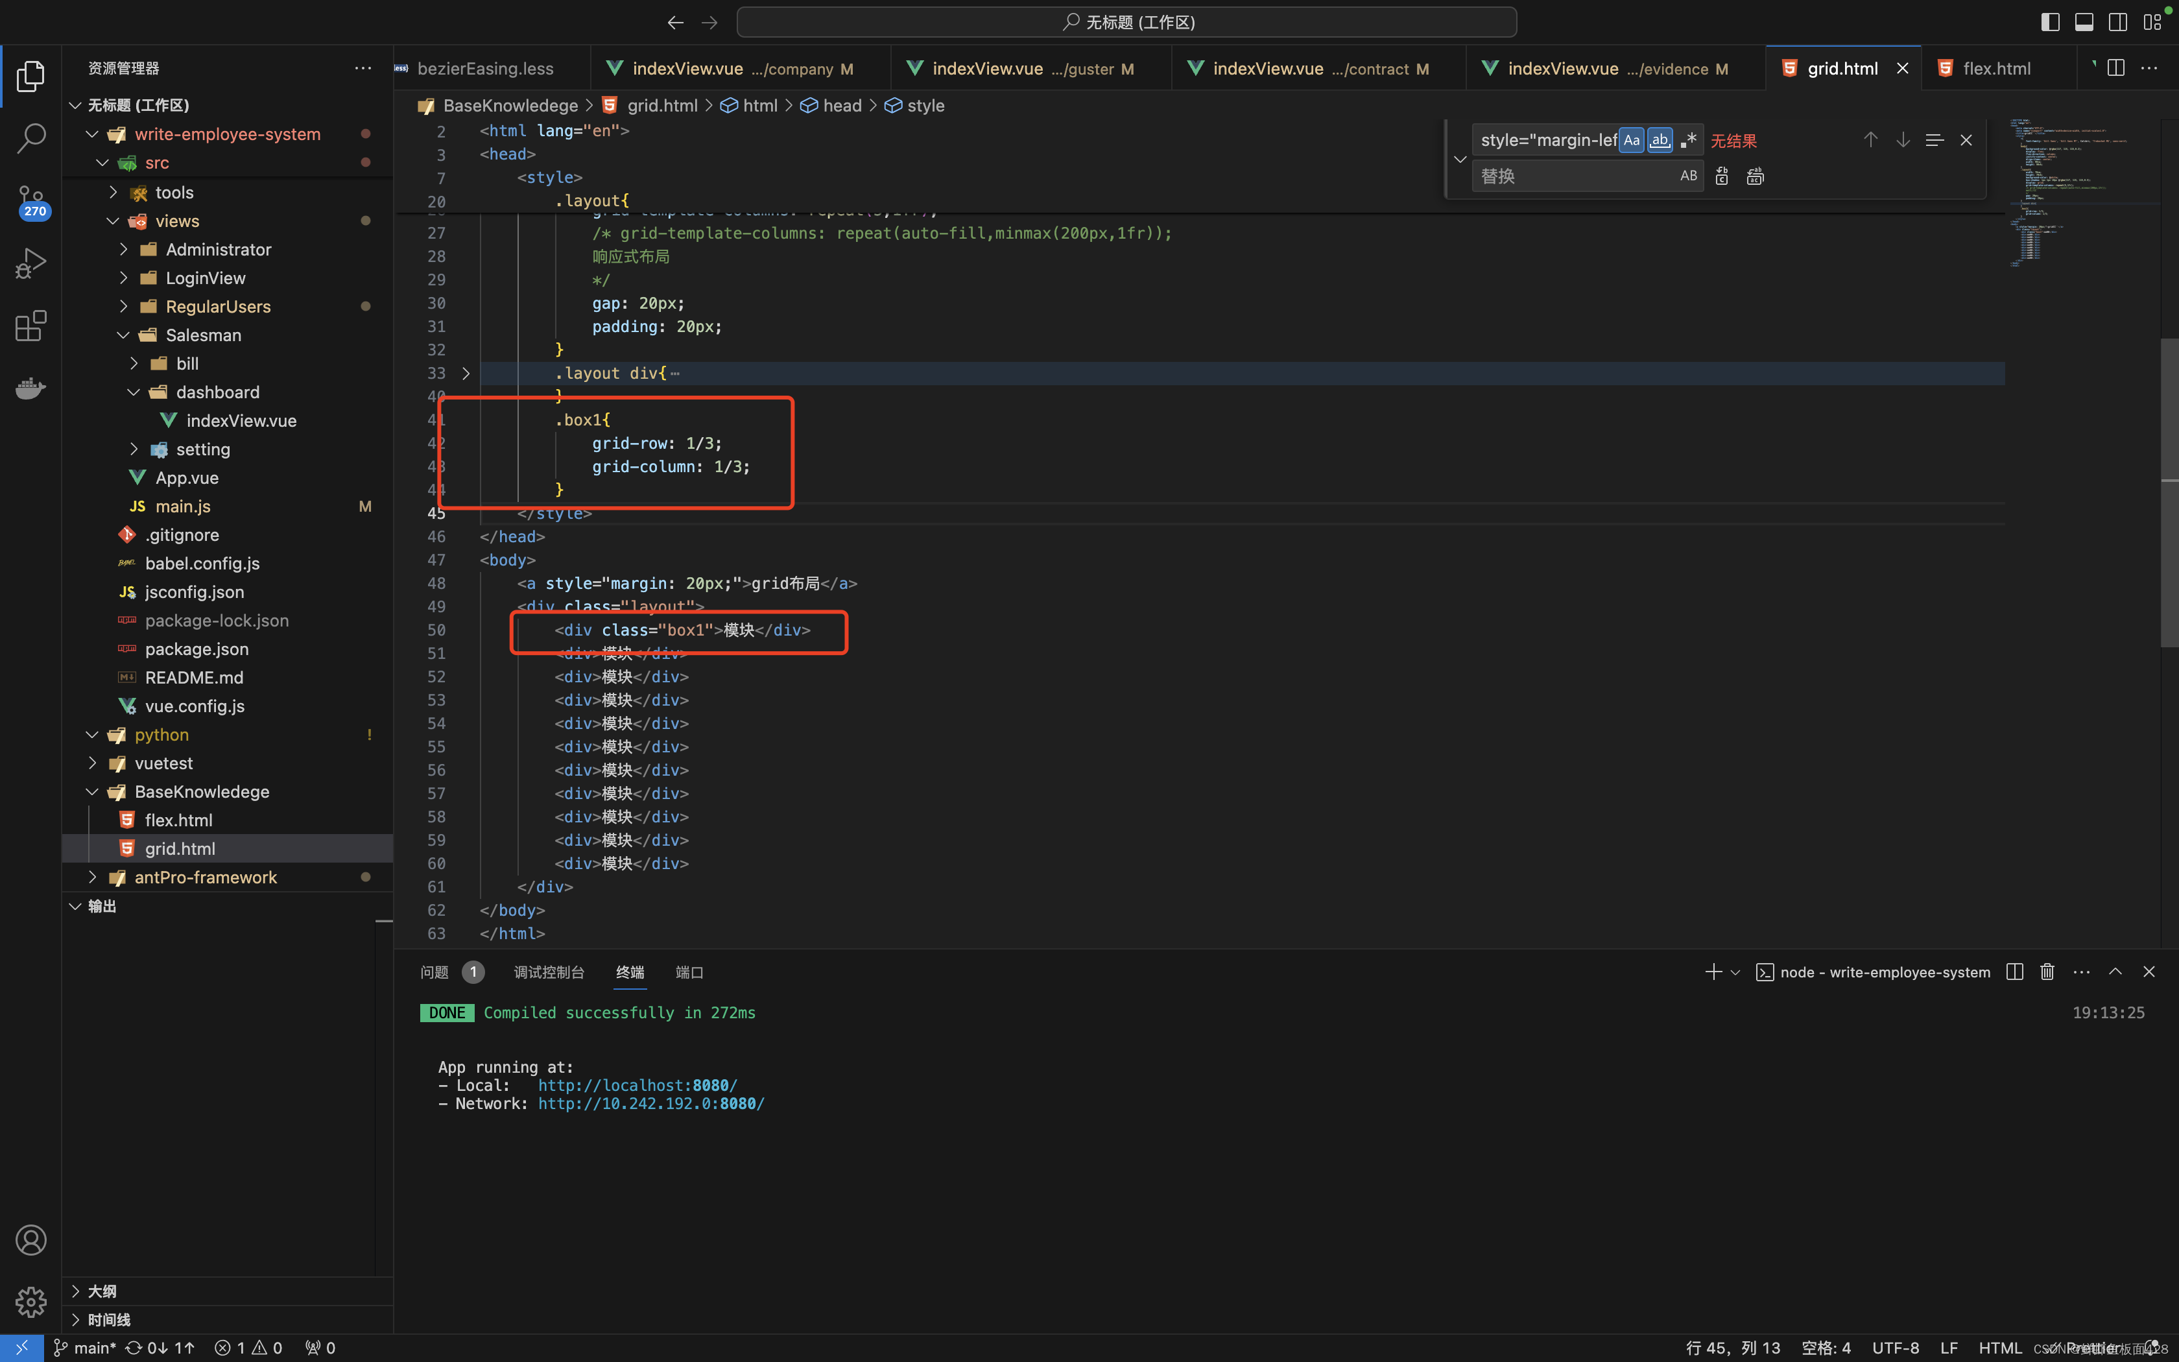Toggle Match Case in find box
The image size is (2179, 1362).
[1632, 139]
